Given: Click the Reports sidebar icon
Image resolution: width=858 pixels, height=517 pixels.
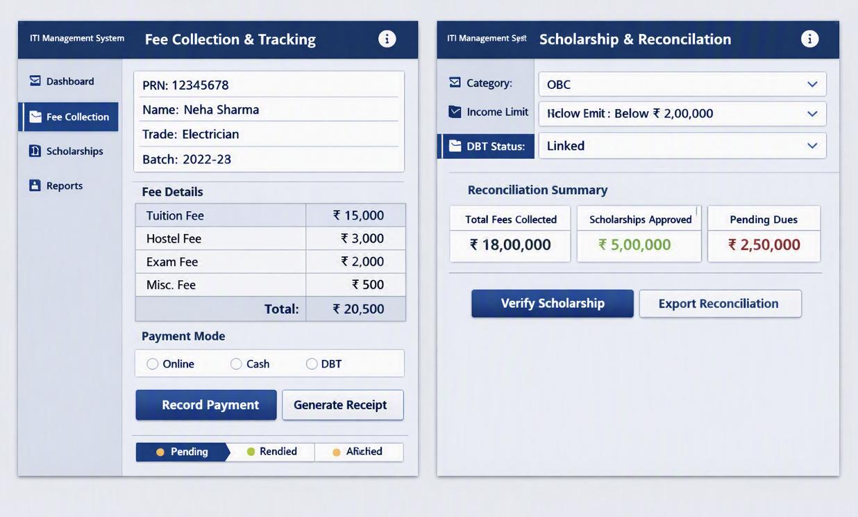Looking at the screenshot, I should coord(35,186).
